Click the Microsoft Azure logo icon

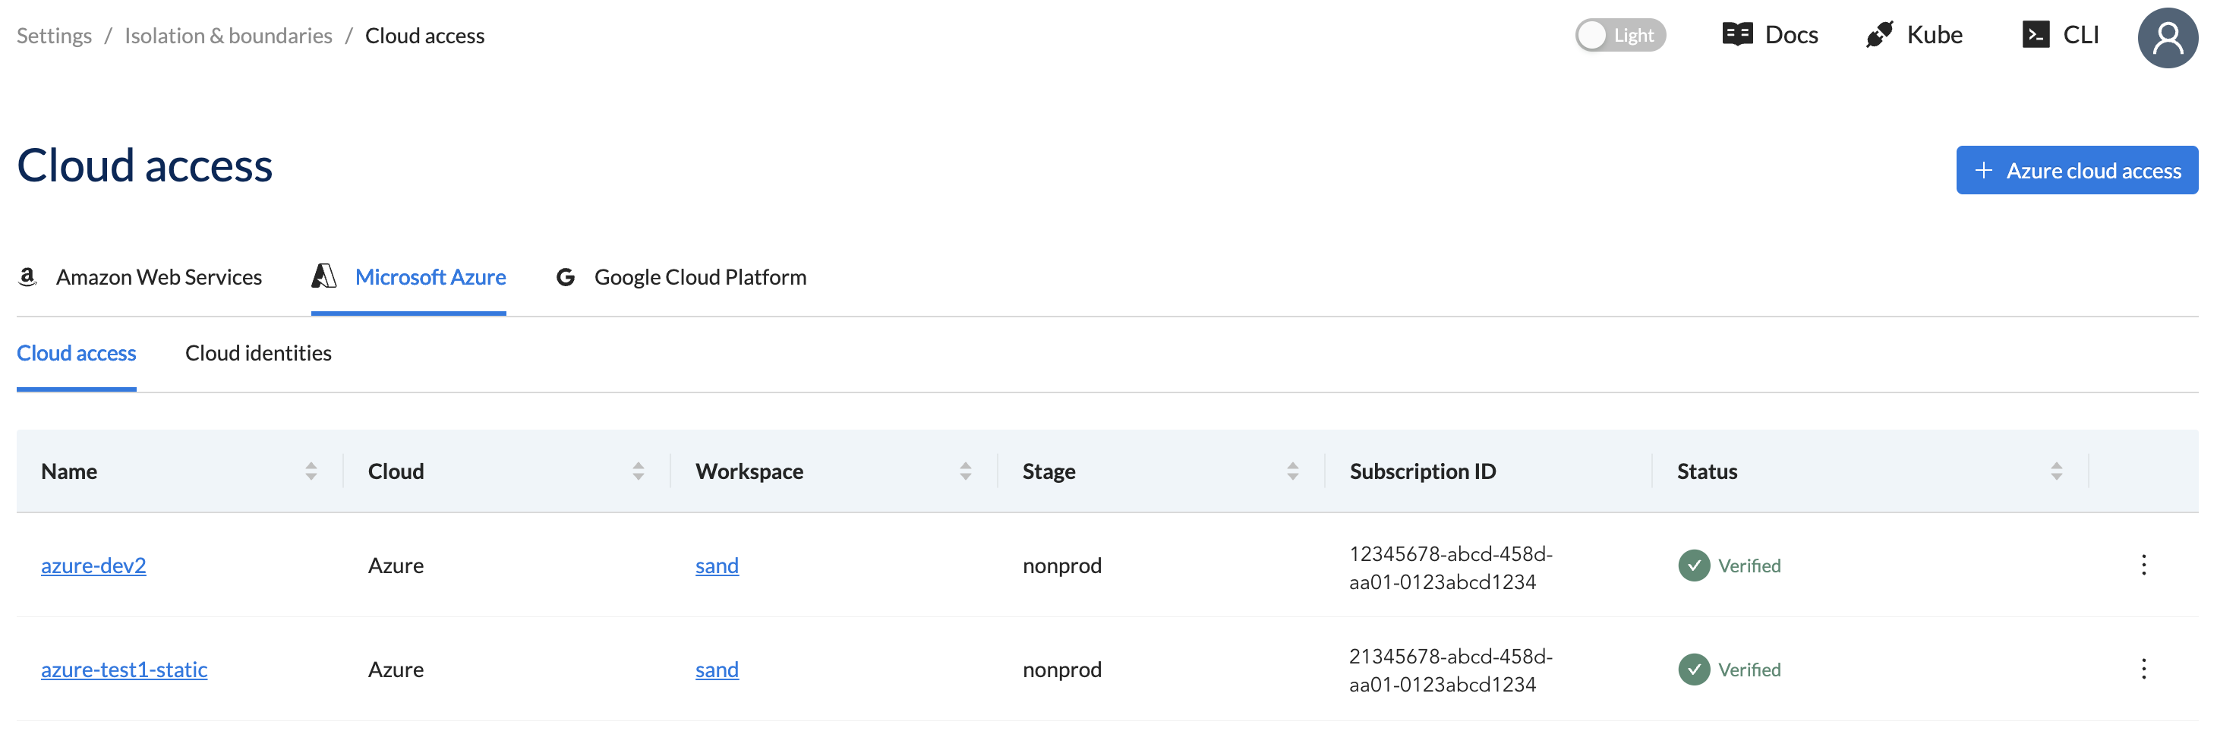[x=323, y=276]
